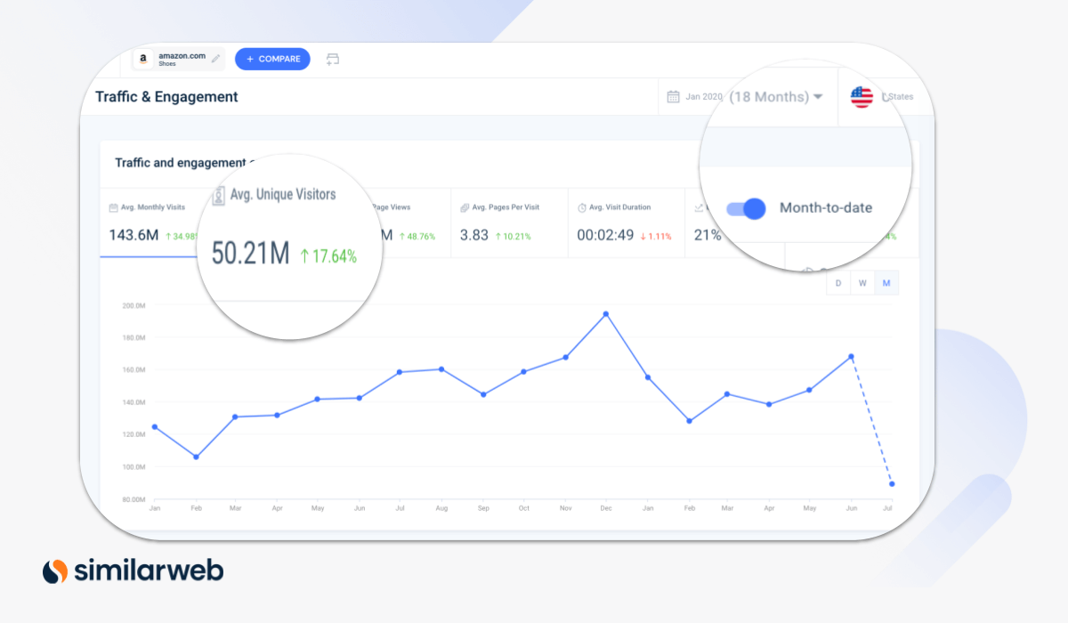Click the Amazon favicon in the site chip
This screenshot has height=623, width=1068.
pyautogui.click(x=143, y=60)
